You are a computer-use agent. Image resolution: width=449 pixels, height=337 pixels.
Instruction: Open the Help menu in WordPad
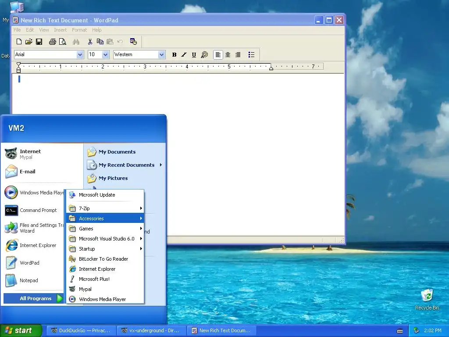click(97, 30)
